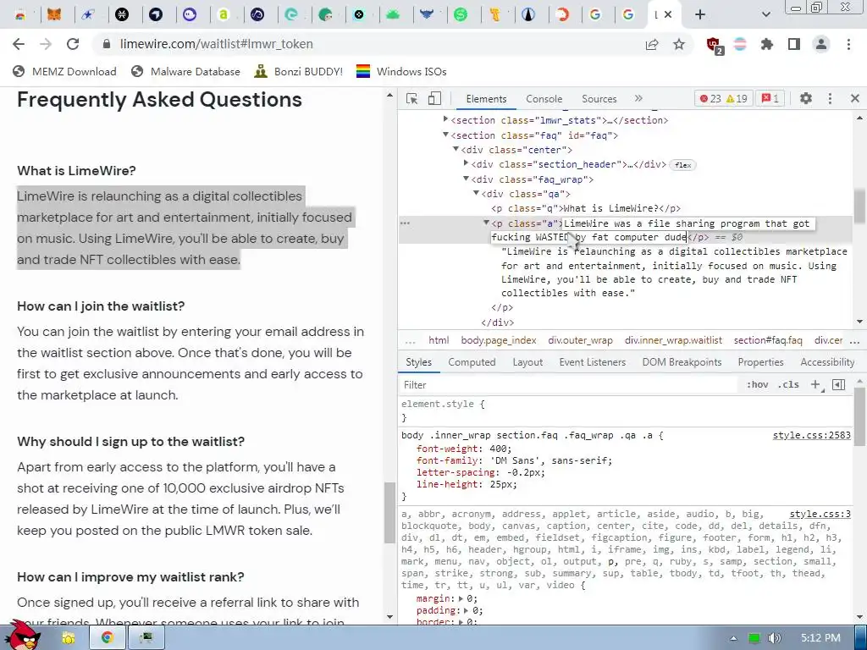The width and height of the screenshot is (867, 650).
Task: Open style.css:2583 source link
Action: (811, 436)
